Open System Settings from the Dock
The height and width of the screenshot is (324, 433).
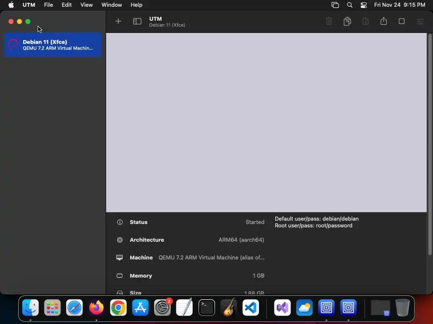click(162, 308)
